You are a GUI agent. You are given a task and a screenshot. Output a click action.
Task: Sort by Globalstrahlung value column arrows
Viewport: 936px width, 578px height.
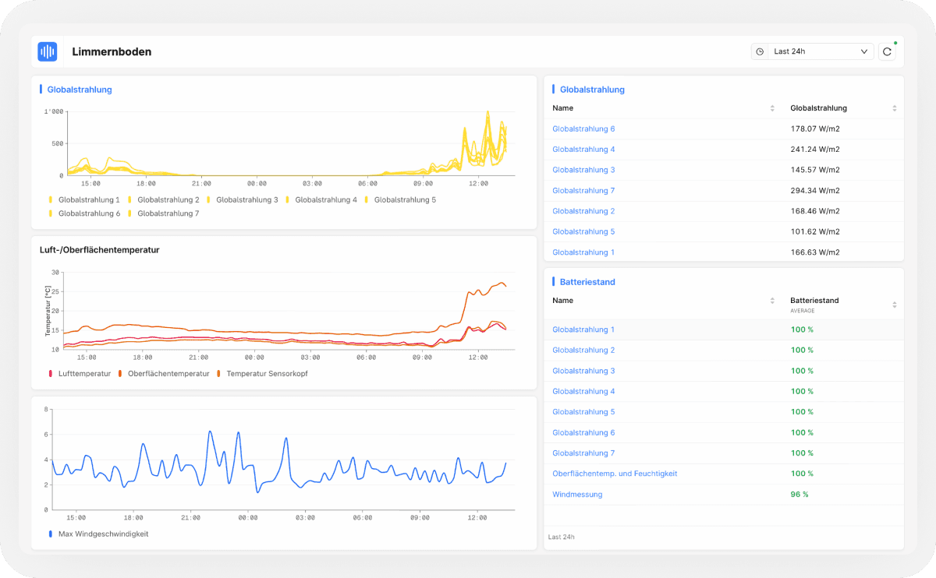coord(895,108)
